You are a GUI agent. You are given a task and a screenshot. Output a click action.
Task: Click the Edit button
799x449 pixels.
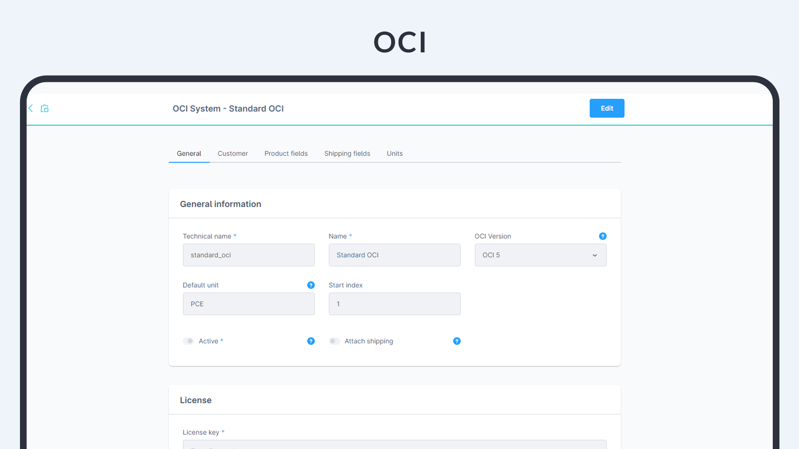point(606,108)
